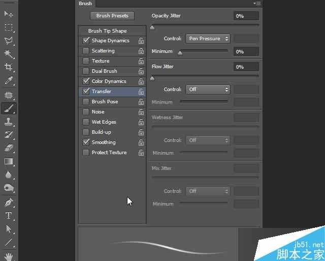The image size is (325, 261).
Task: Turn on the Wet Edges checkbox
Action: tap(86, 122)
